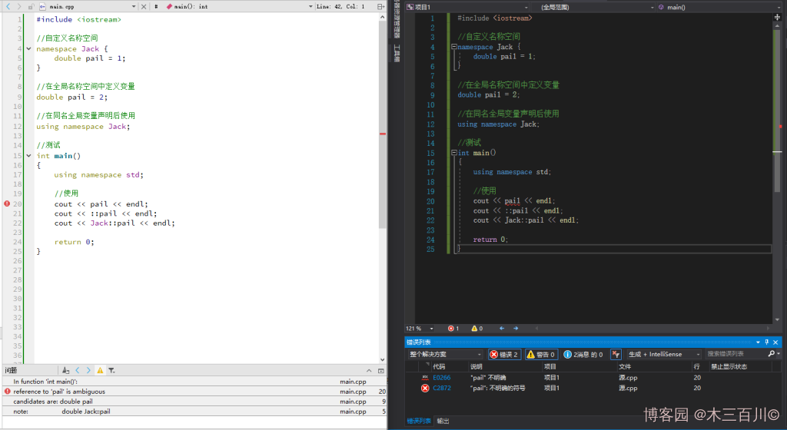The image size is (787, 430).
Task: Go to next issue in the 问题 pane
Action: (88, 370)
